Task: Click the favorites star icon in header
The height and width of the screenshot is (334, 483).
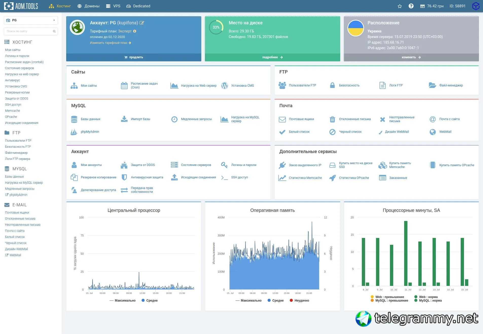Action: pyautogui.click(x=400, y=6)
